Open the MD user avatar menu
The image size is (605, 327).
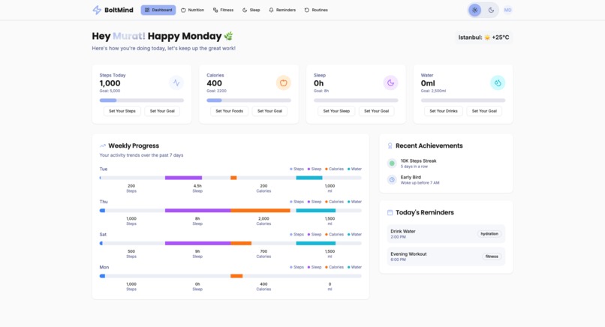coord(507,10)
